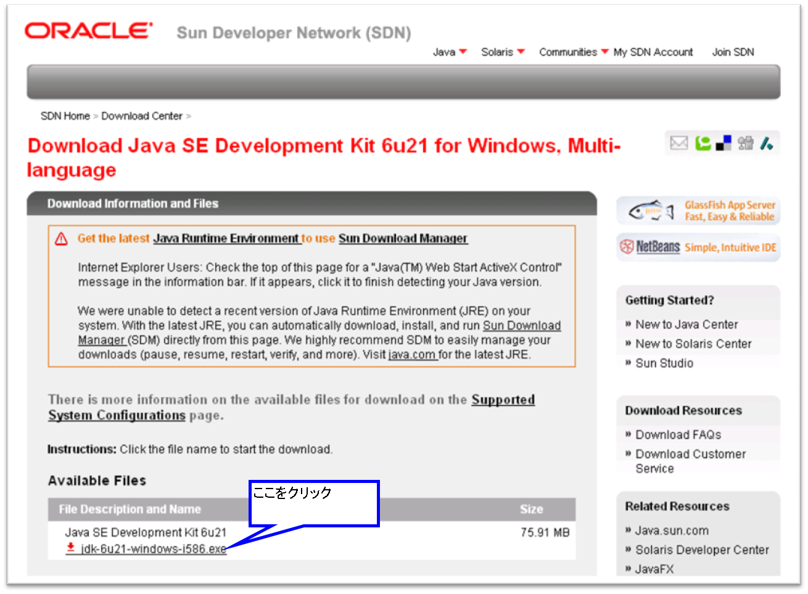Screen dimensions: 808x594
Task: Click the GlassFish App Server banner
Action: tap(698, 211)
